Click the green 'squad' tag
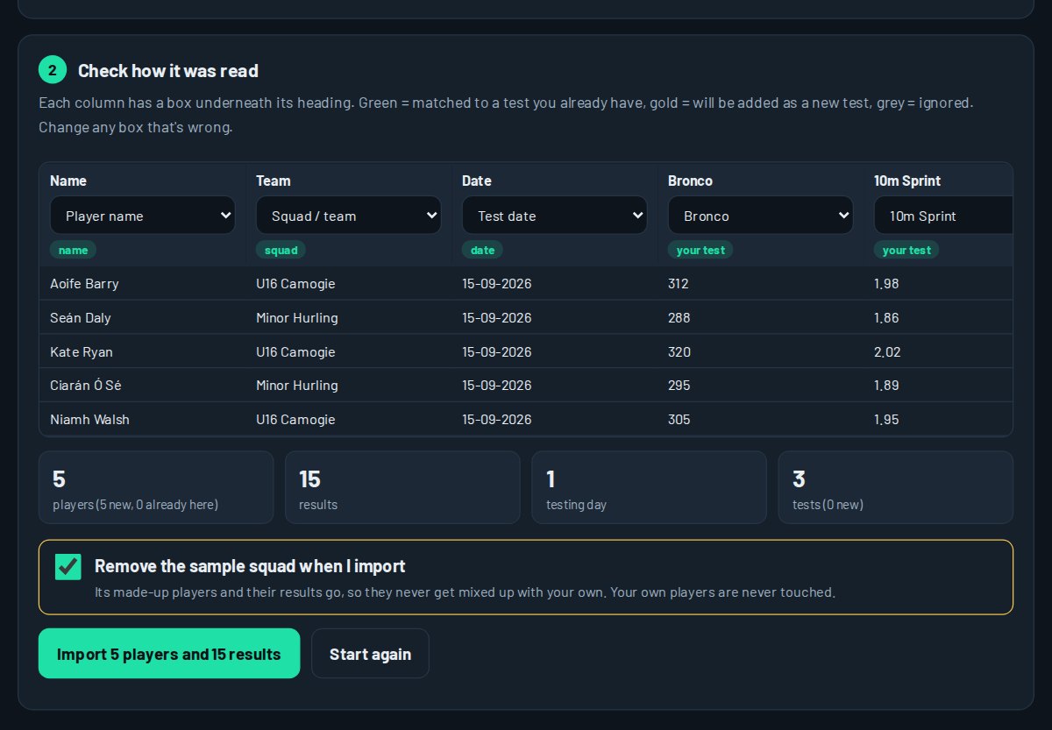Image resolution: width=1052 pixels, height=730 pixels. click(281, 250)
